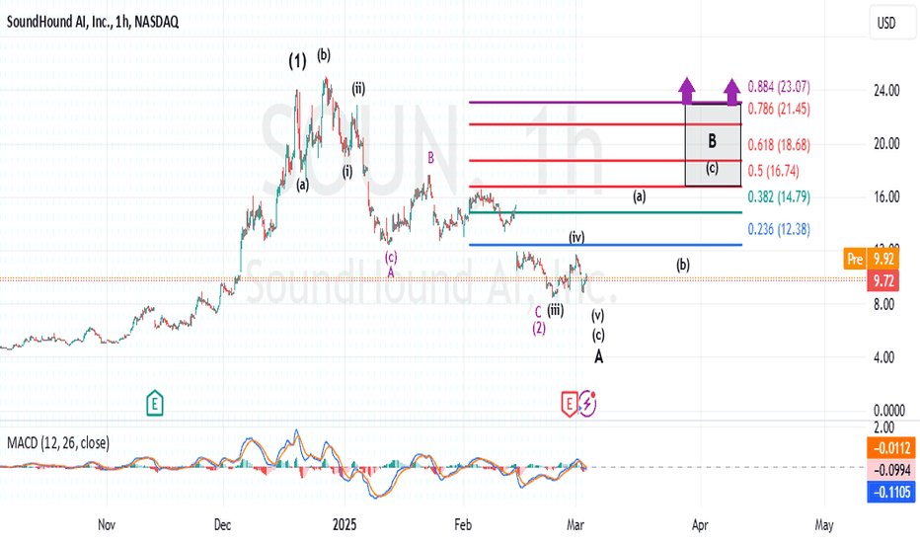Click the bold B label inside the gray box

(712, 141)
